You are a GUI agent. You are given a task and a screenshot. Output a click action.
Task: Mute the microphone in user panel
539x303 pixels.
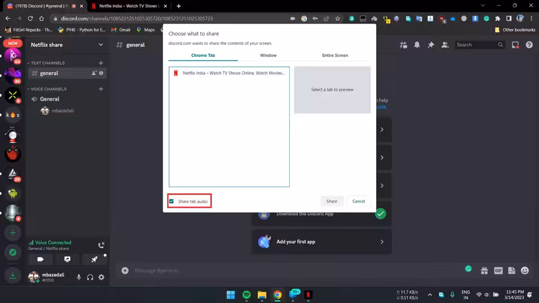(79, 277)
